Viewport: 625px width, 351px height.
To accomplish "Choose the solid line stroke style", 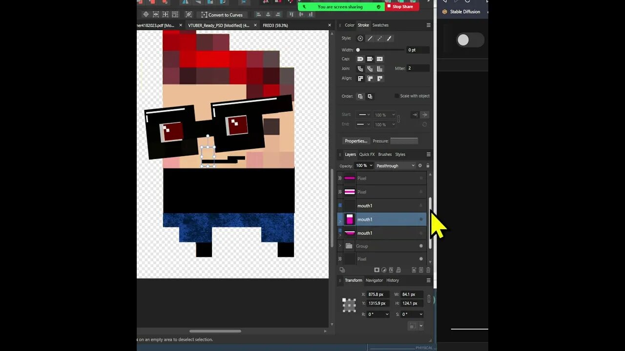I will [370, 39].
